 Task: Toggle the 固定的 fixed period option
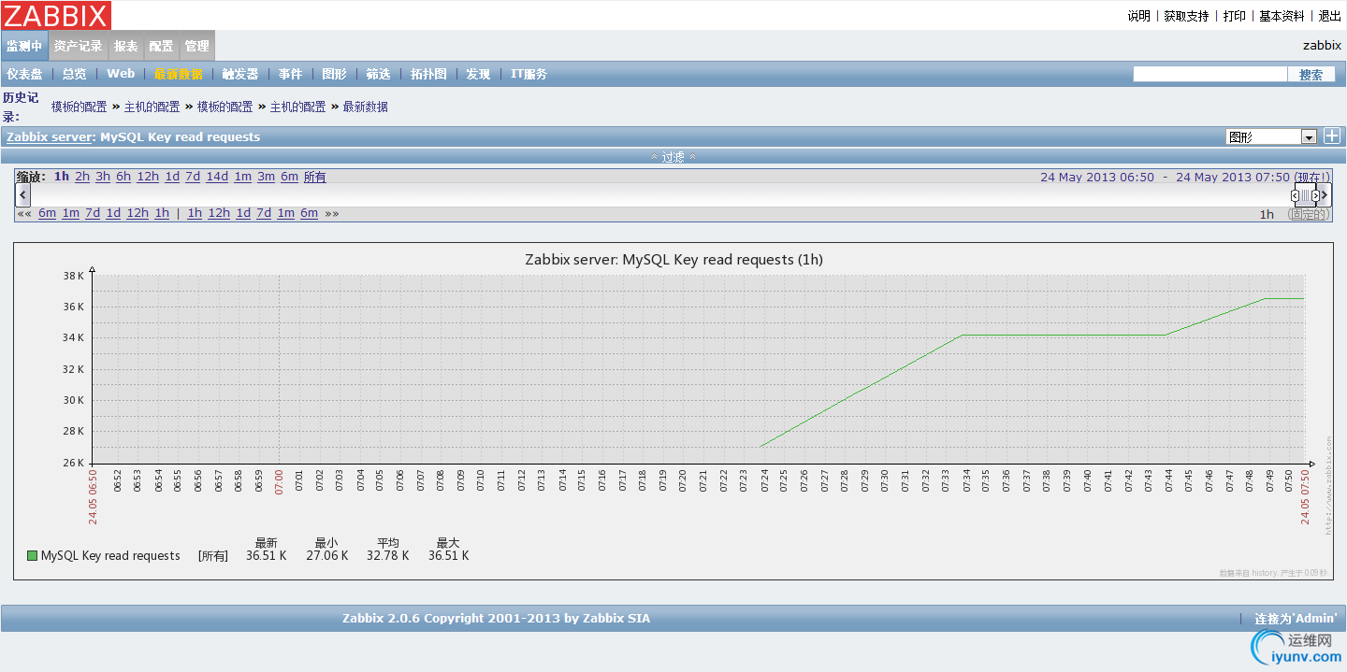(x=1308, y=214)
